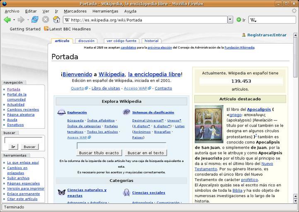Viewport: 299px width, 212px height.
Task: Click the open book Exploración icon
Action: tap(61, 112)
